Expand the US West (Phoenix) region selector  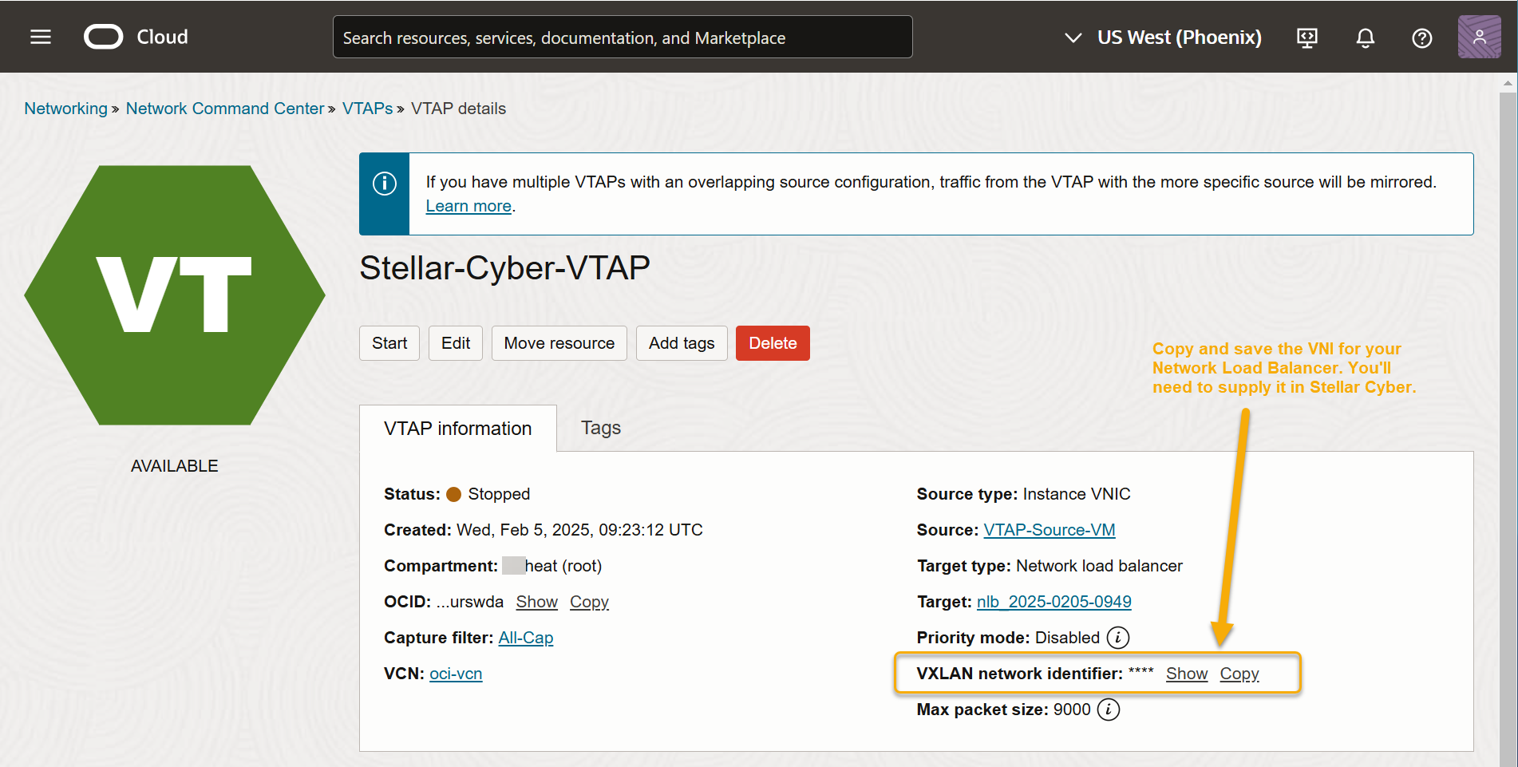click(x=1163, y=38)
